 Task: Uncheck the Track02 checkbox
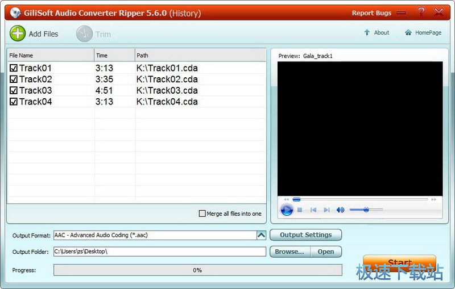(x=13, y=79)
